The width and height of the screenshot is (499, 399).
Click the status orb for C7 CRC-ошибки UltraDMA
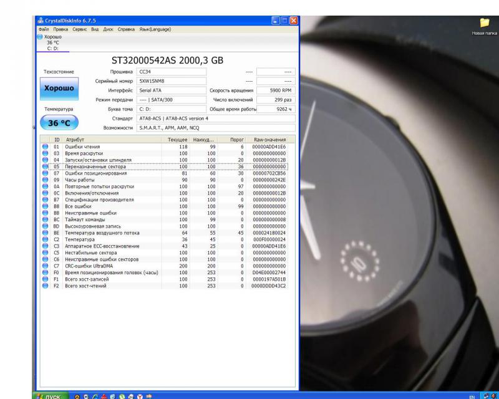tap(45, 266)
